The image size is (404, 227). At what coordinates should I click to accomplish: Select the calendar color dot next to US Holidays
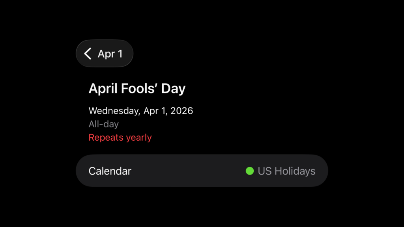(250, 171)
